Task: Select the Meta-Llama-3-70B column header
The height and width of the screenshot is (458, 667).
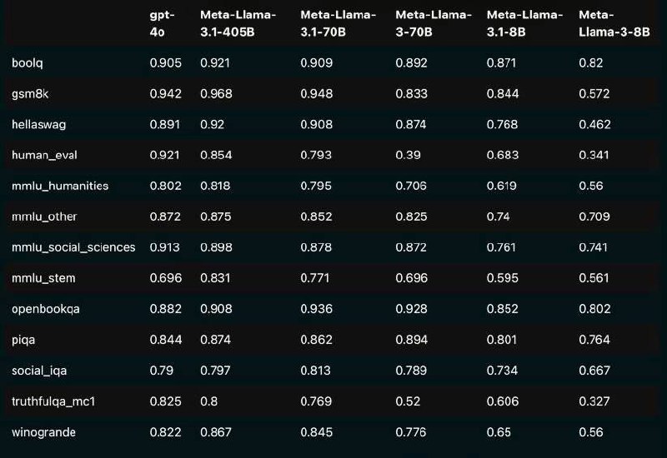Action: (x=433, y=23)
